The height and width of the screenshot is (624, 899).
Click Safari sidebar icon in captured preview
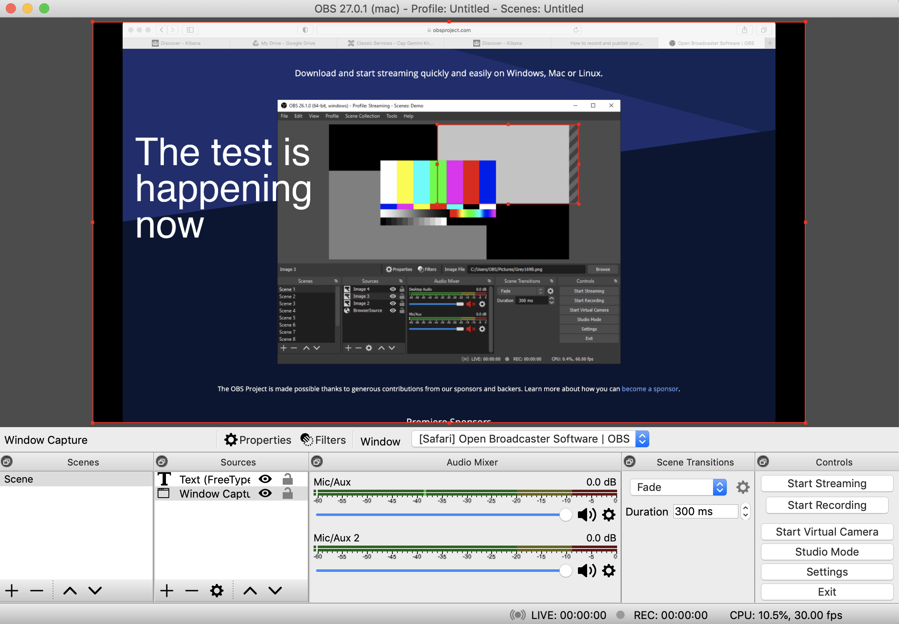(190, 30)
